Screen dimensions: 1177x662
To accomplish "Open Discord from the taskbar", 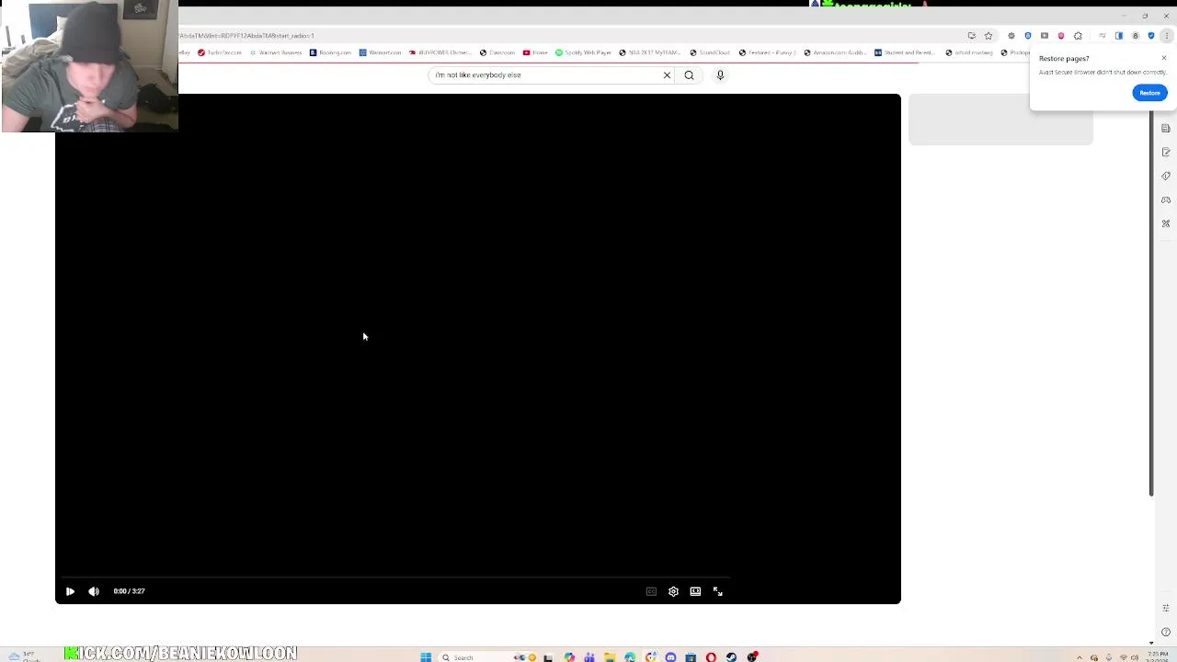I will click(670, 657).
